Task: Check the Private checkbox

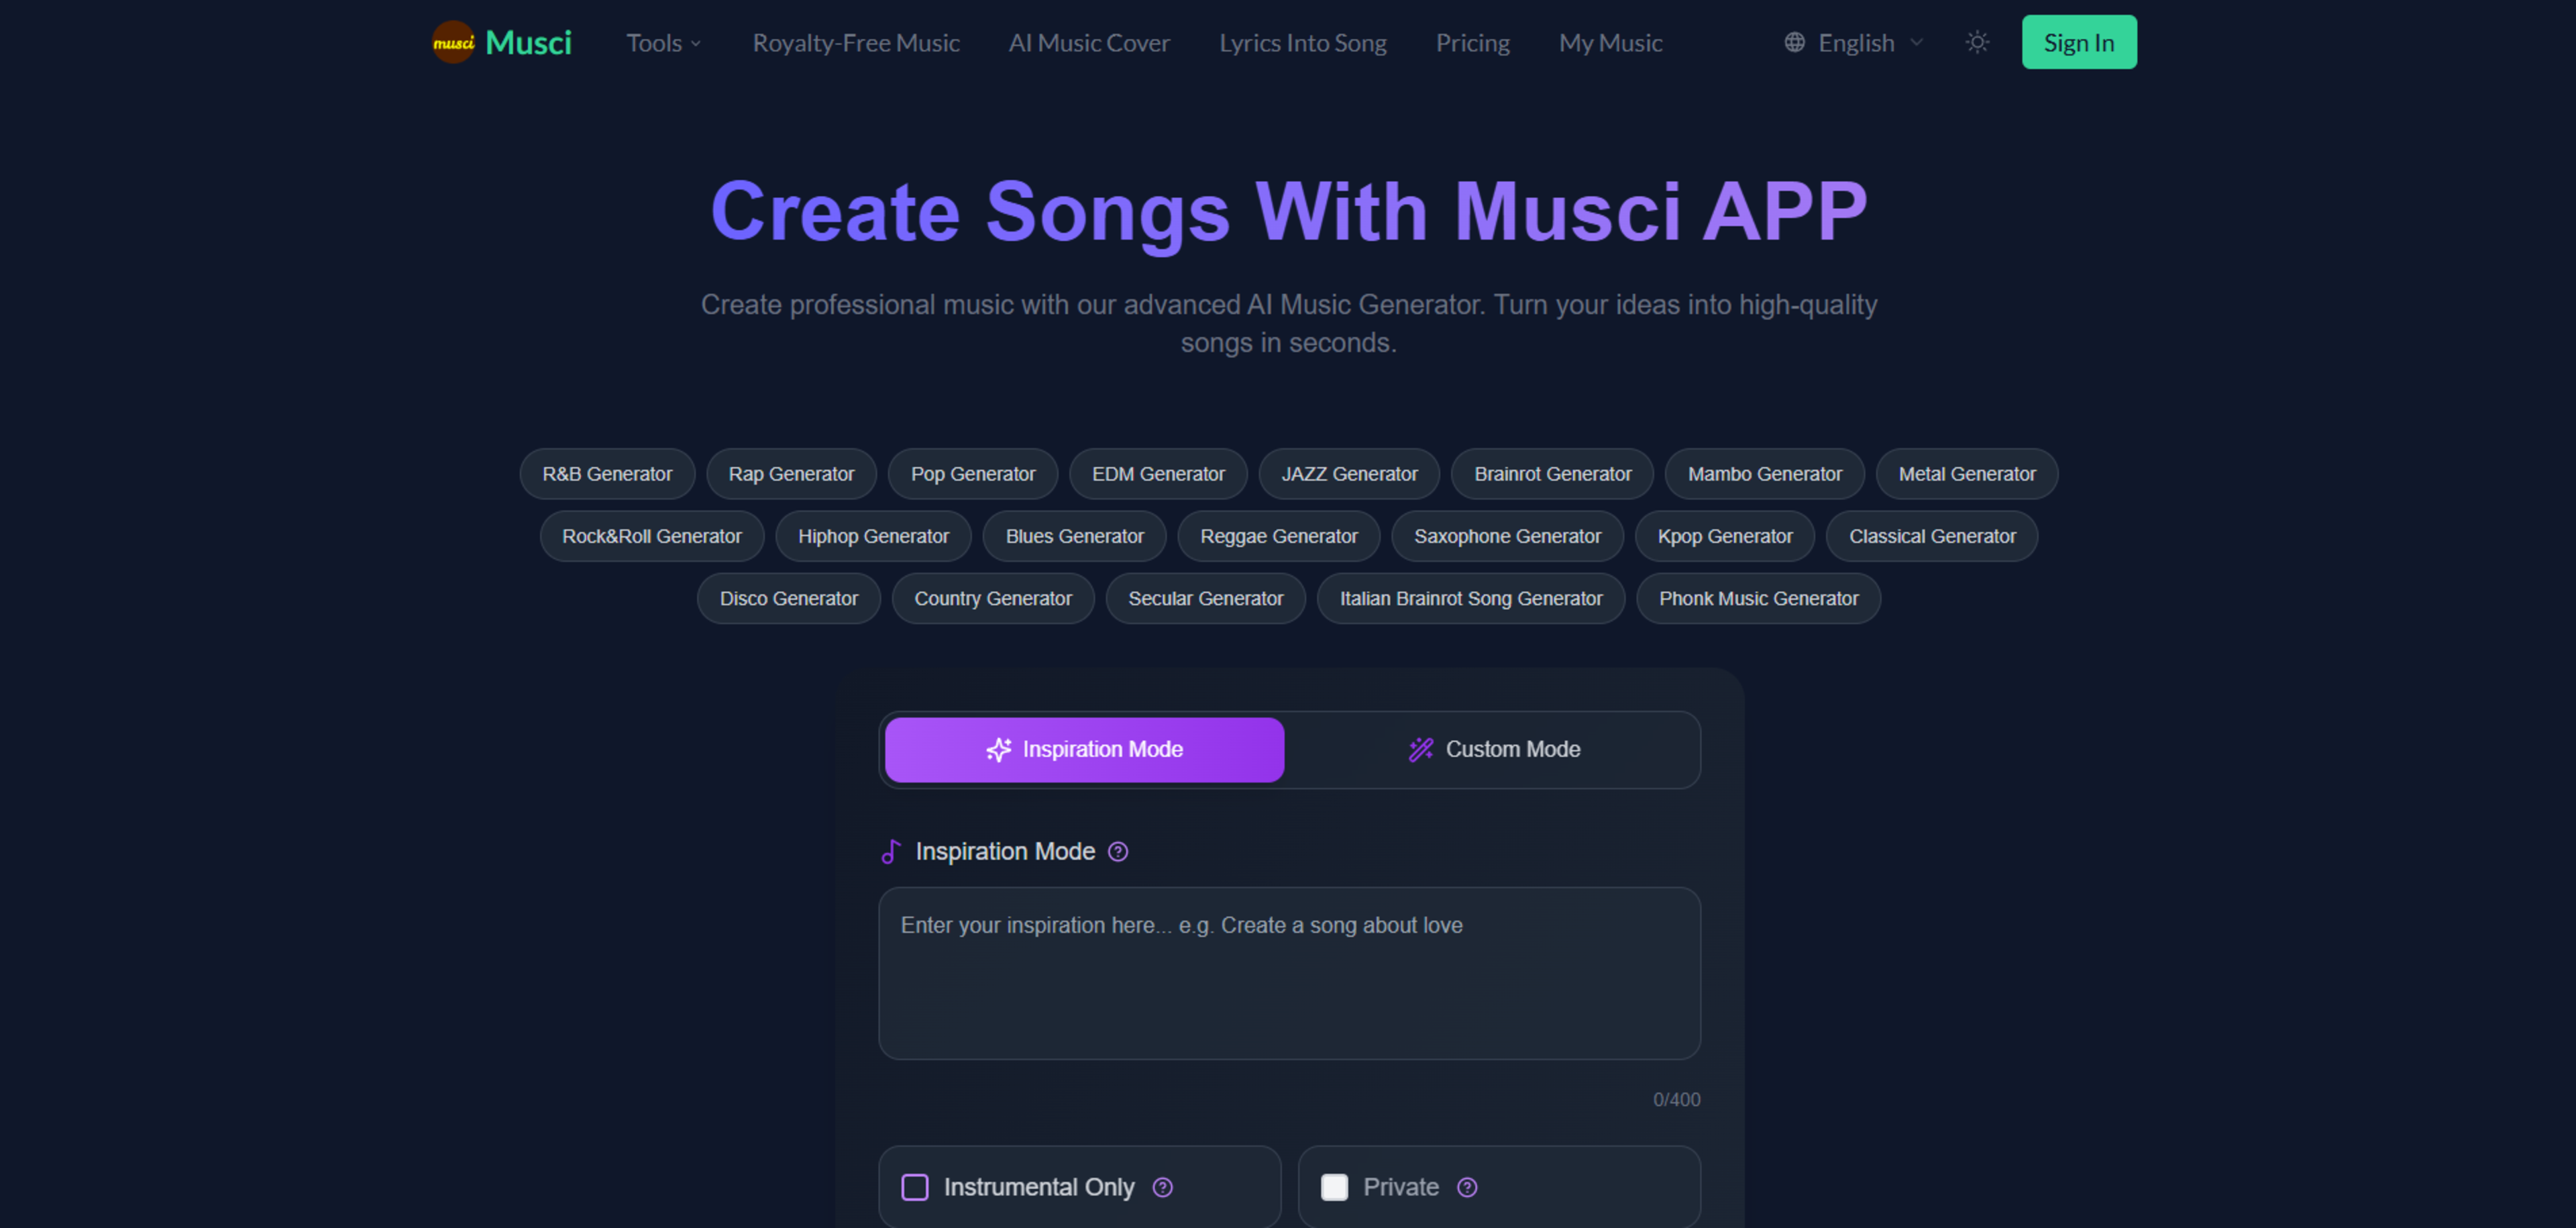Action: tap(1334, 1187)
